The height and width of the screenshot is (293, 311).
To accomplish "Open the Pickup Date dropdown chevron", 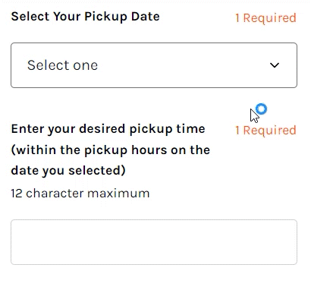I will (x=275, y=65).
